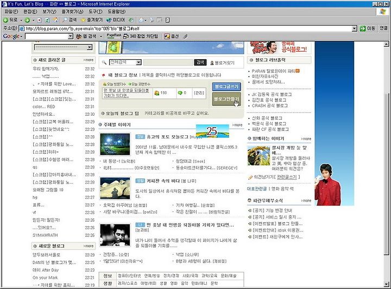
Task: Click the 연결 Links toolbar label
Action: coord(384,28)
